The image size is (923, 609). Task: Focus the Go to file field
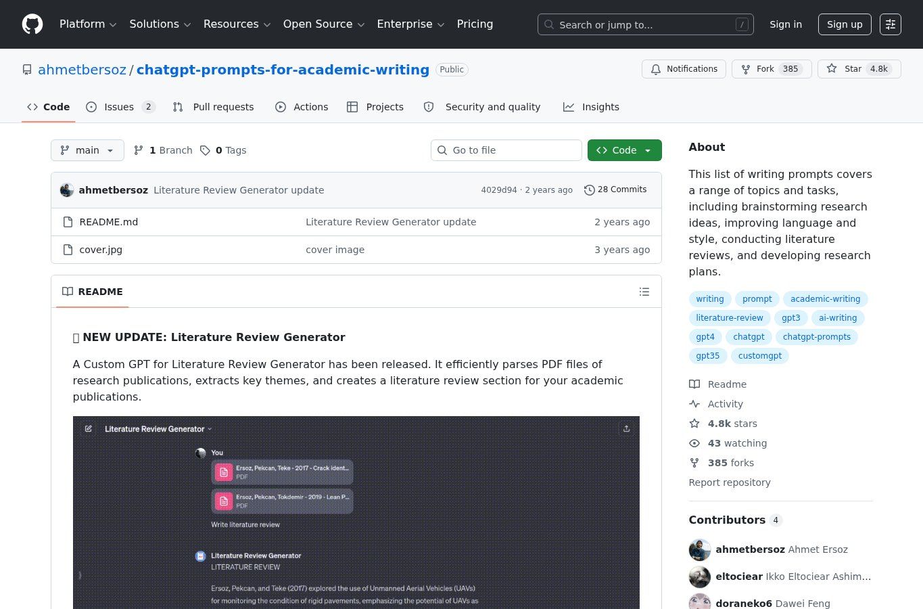coord(506,150)
